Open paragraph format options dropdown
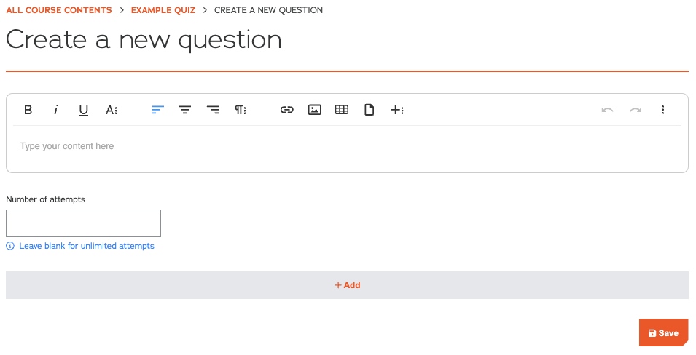 point(241,110)
